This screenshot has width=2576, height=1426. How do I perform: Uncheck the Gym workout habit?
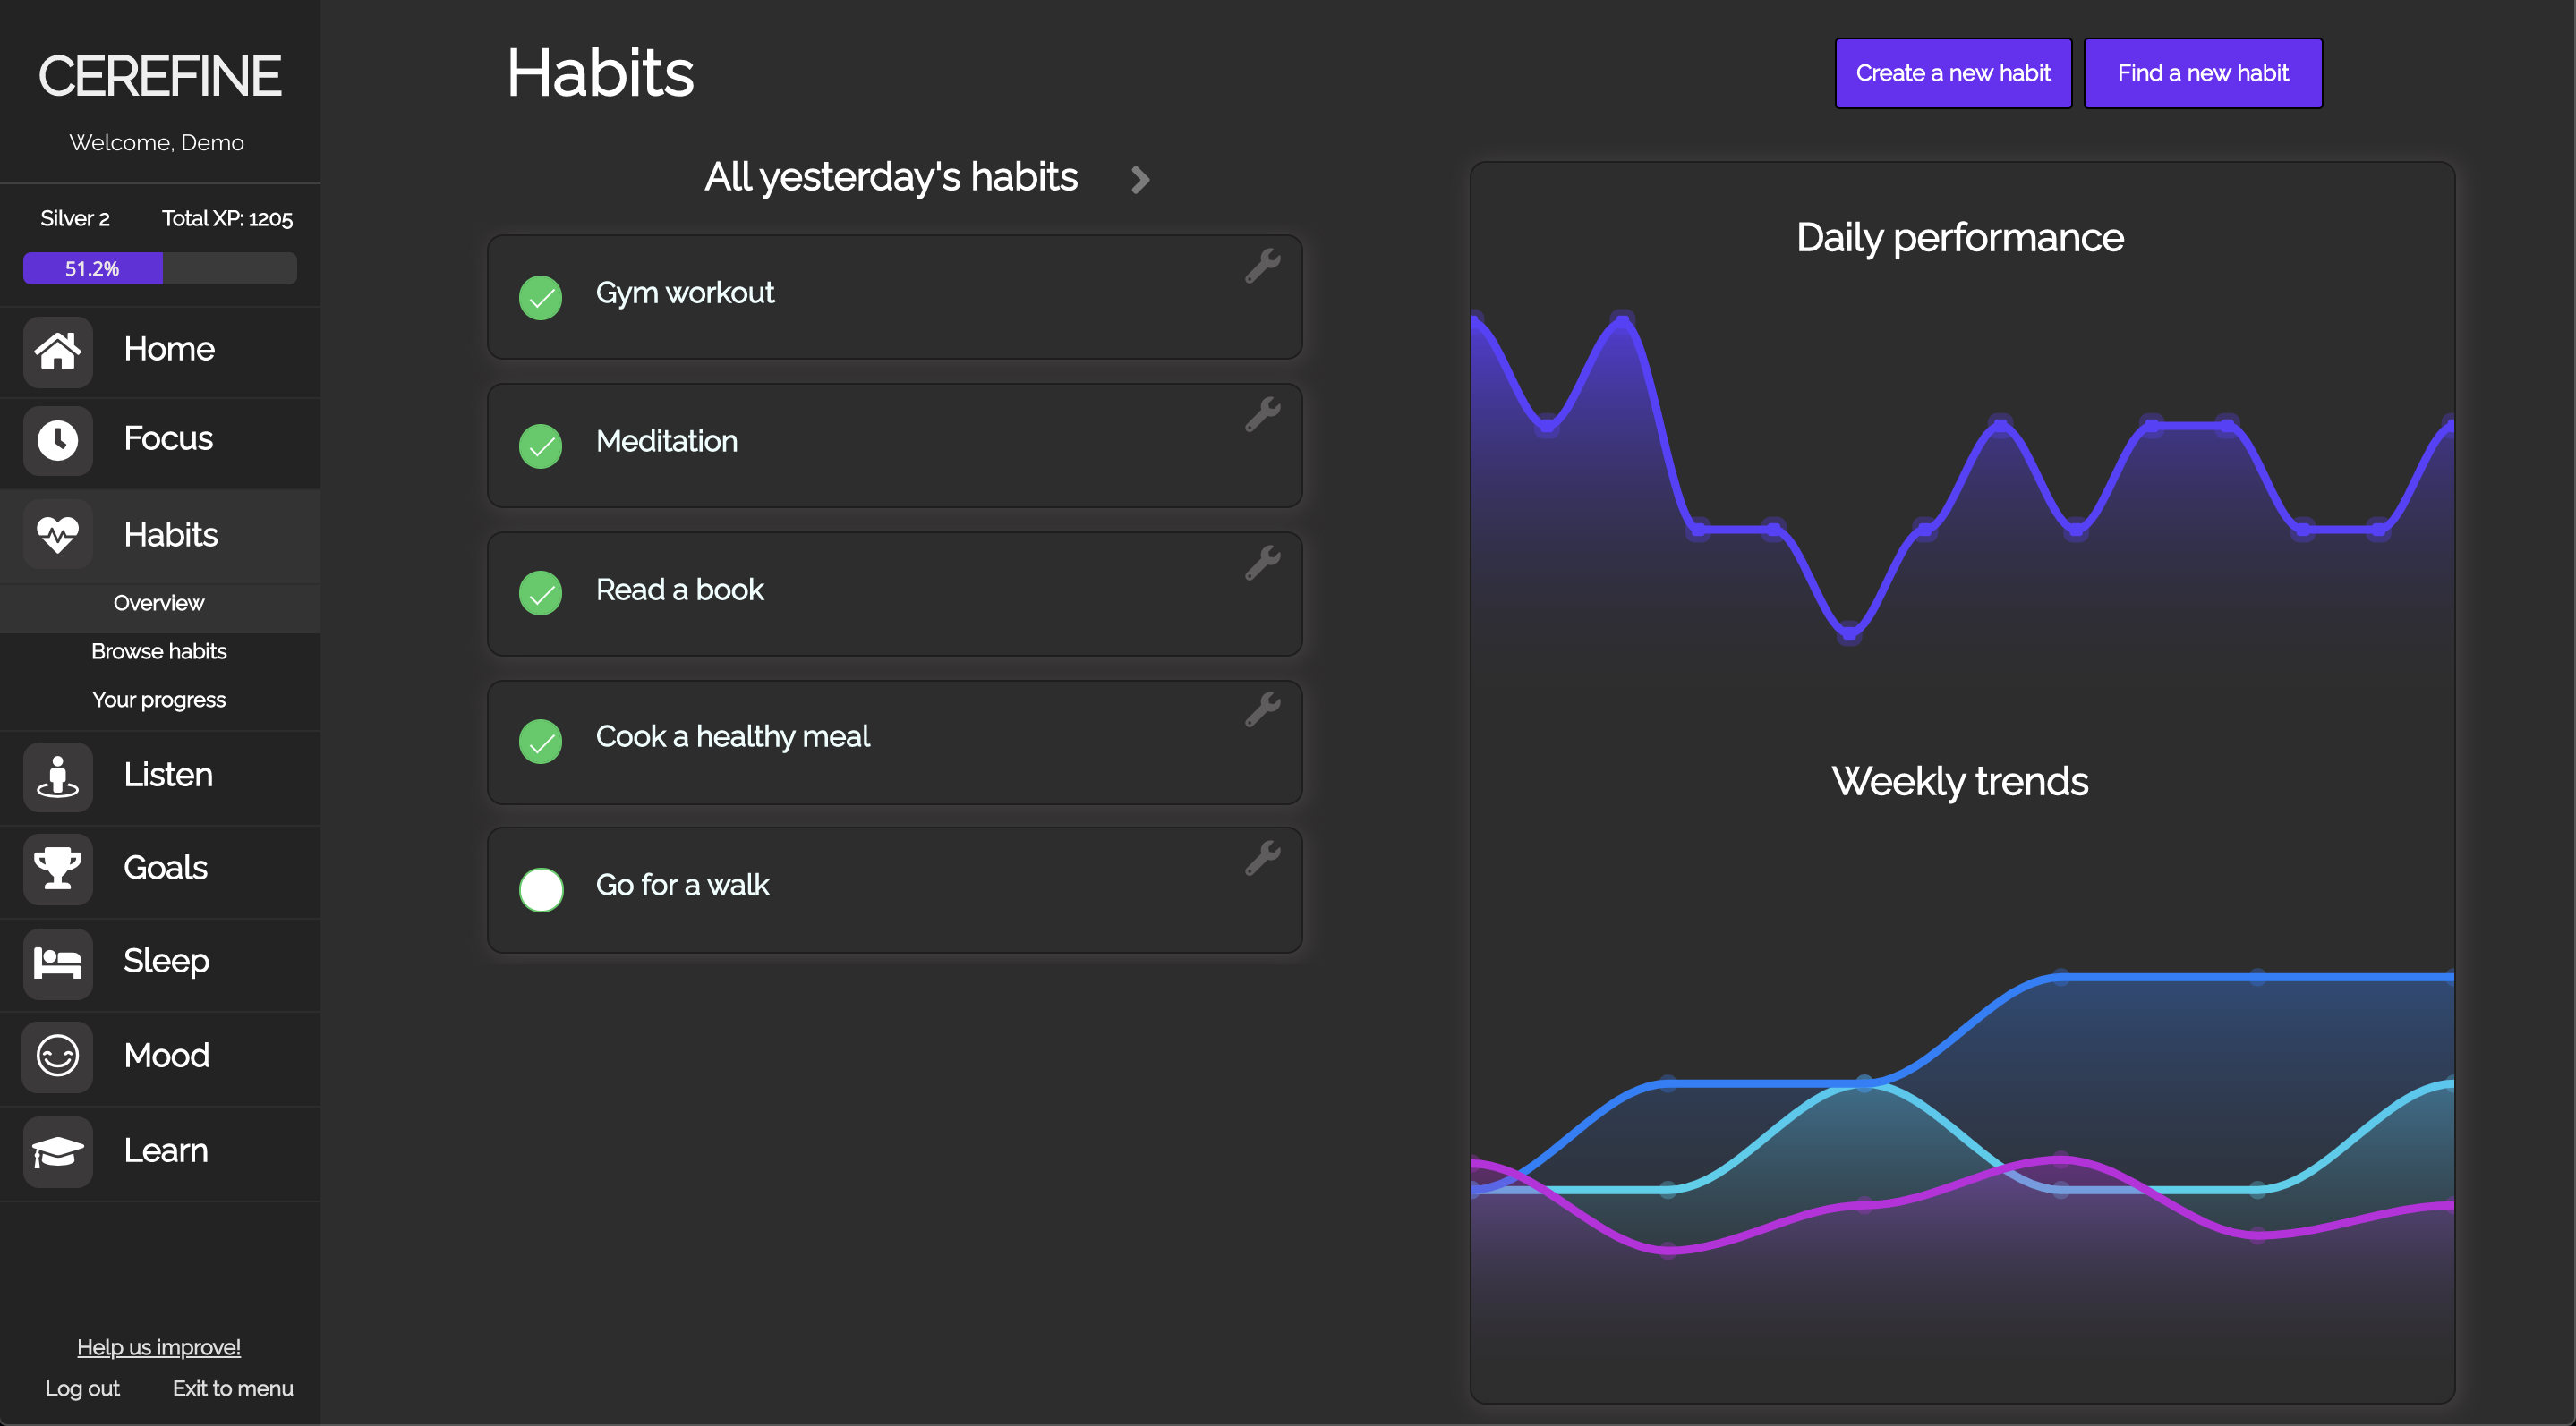coord(541,298)
